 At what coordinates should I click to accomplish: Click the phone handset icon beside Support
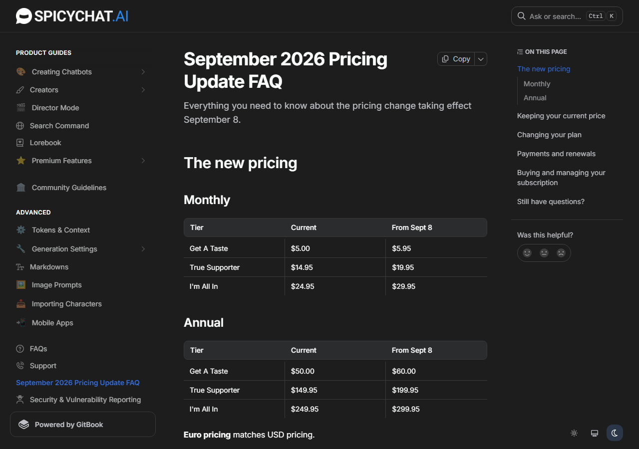tap(20, 366)
